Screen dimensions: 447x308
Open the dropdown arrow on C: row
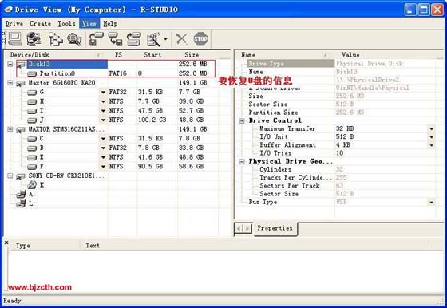(103, 139)
